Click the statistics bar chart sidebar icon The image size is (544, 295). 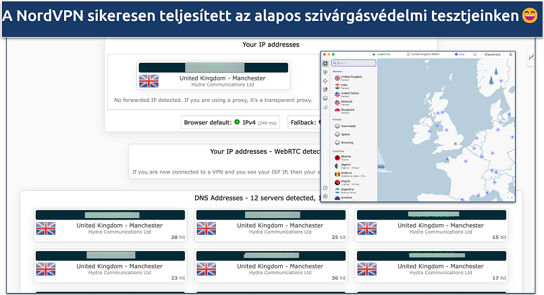(x=325, y=107)
